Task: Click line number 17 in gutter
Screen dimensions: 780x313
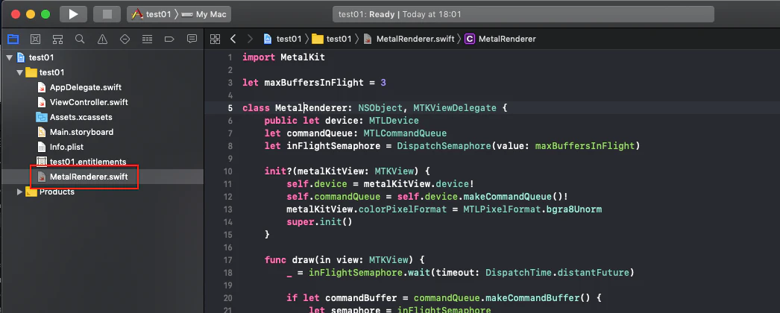Action: pos(228,260)
